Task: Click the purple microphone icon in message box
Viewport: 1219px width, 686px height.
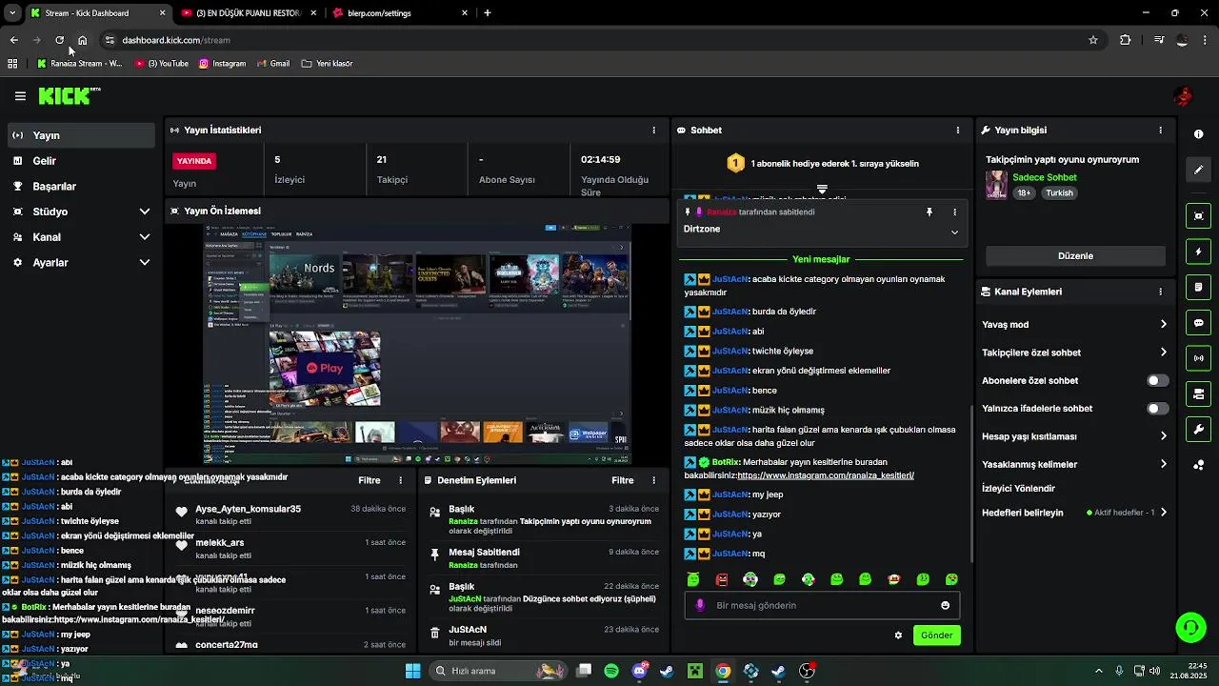Action: 700,605
